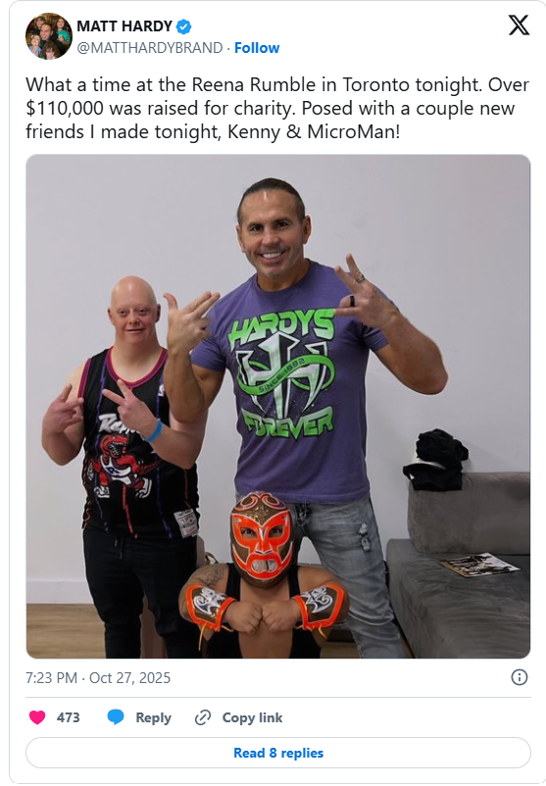Image resolution: width=546 pixels, height=786 pixels.
Task: Click Read 8 replies button
Action: (278, 753)
